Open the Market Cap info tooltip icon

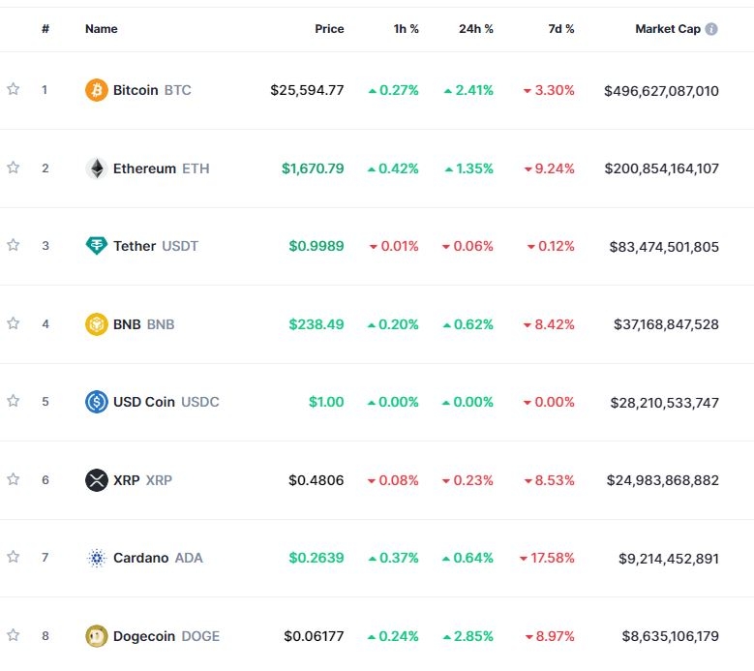711,29
